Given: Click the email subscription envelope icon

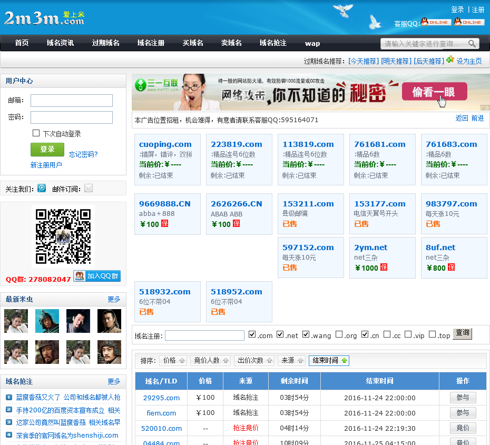Looking at the screenshot, I should click(89, 188).
